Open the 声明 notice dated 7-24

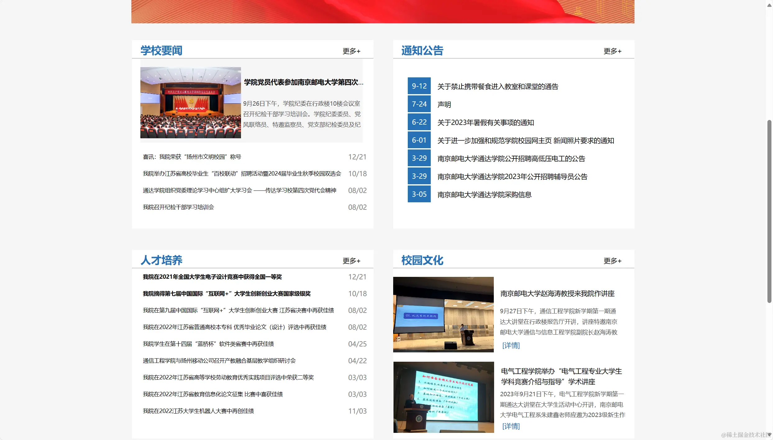pyautogui.click(x=444, y=104)
